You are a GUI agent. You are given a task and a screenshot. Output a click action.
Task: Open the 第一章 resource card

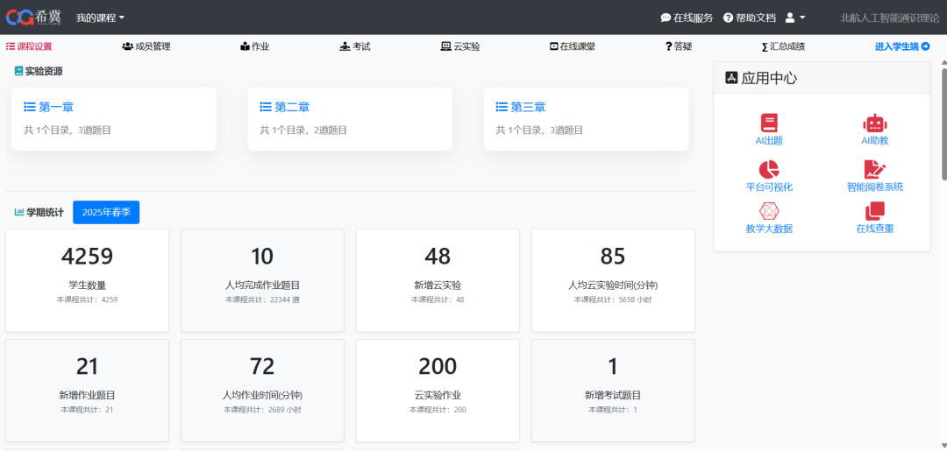click(113, 118)
